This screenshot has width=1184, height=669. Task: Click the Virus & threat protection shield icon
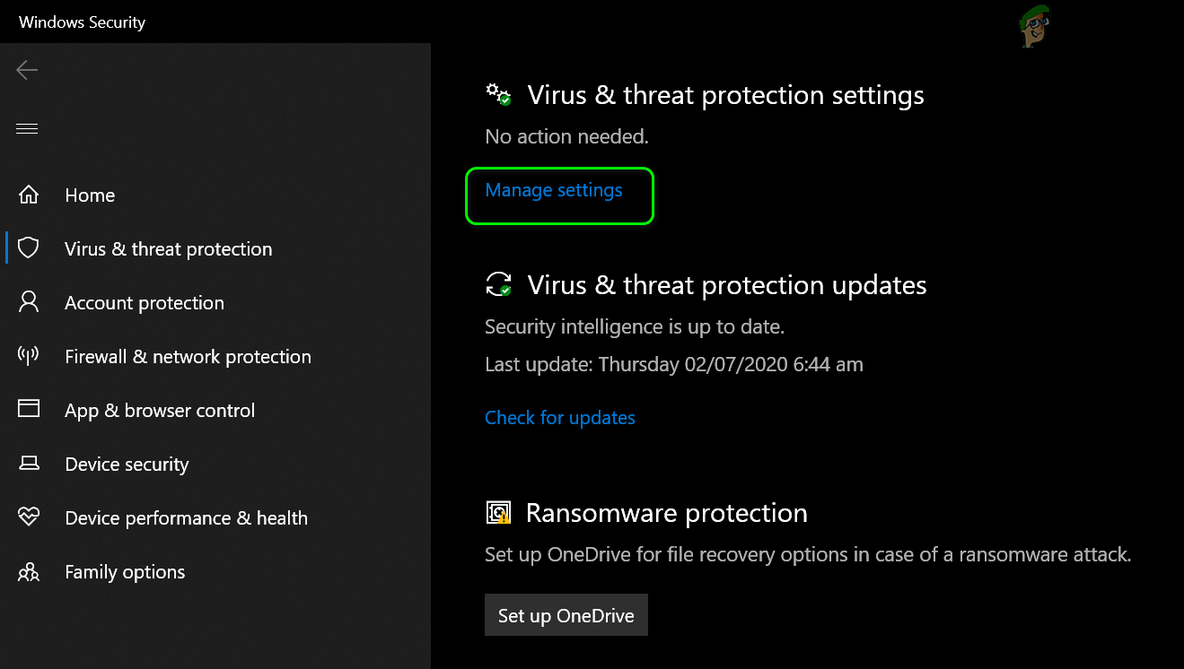point(29,248)
